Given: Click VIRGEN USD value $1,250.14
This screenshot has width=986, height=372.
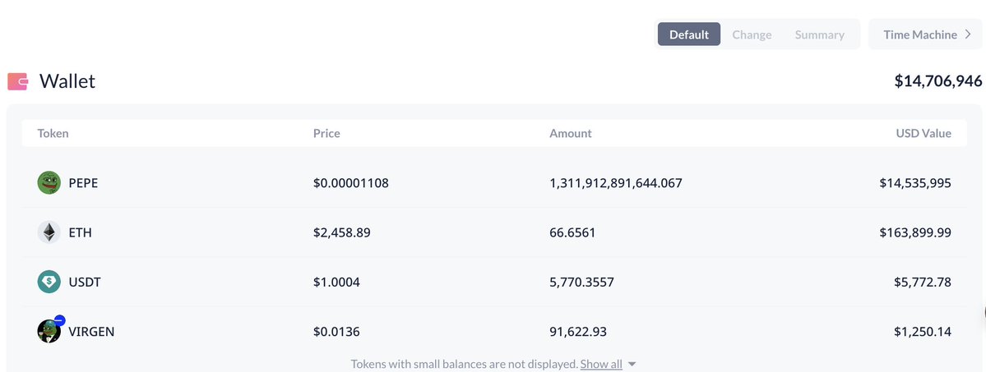Looking at the screenshot, I should pos(923,331).
